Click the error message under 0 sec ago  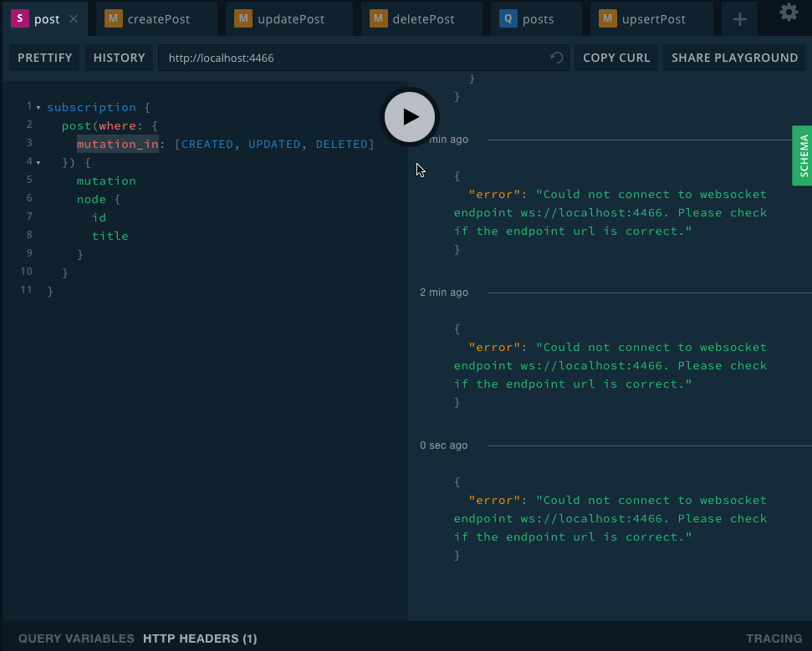(x=610, y=518)
